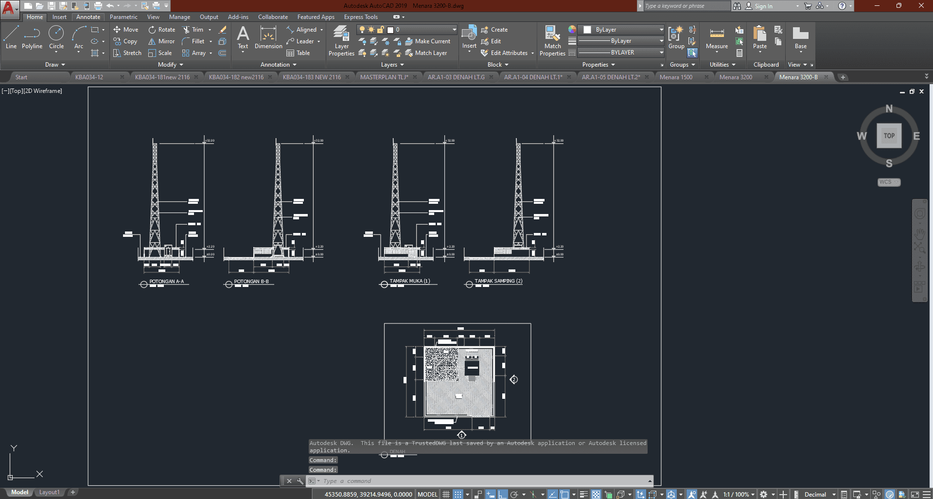Toggle Ortho mode in status bar

click(x=502, y=494)
